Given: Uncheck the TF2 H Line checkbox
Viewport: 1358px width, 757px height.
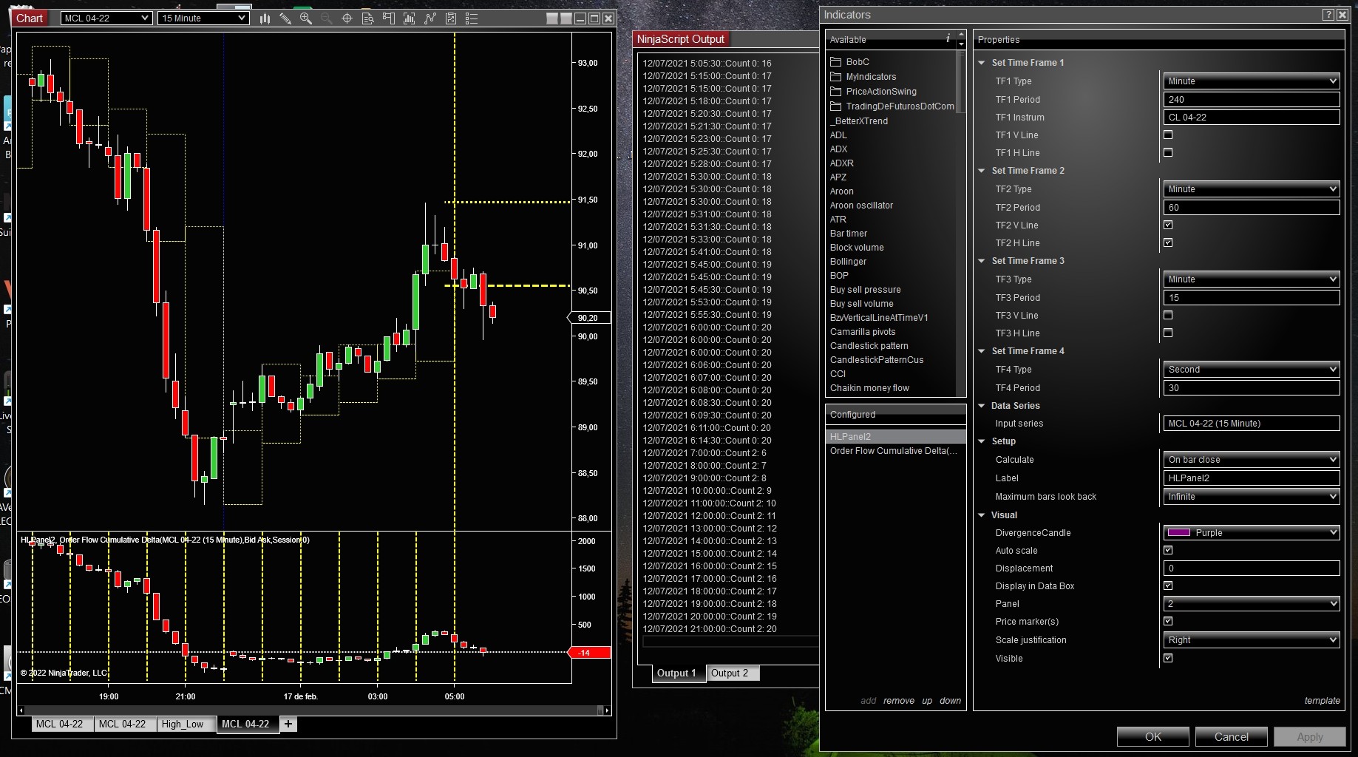Looking at the screenshot, I should click(1168, 243).
